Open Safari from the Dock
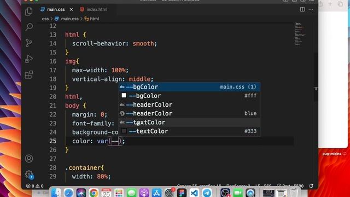The image size is (350, 197). (68, 193)
